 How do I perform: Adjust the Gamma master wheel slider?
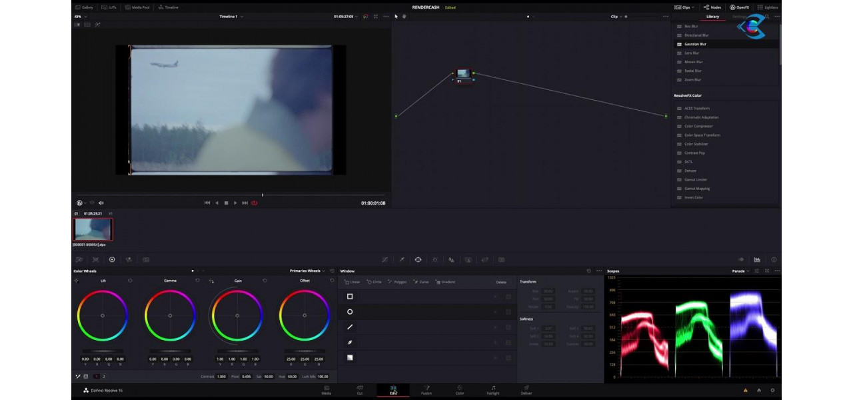click(x=170, y=351)
